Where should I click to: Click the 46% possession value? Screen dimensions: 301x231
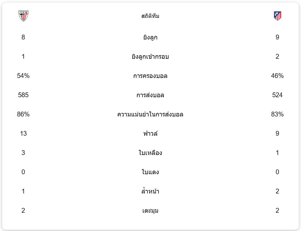pos(277,76)
